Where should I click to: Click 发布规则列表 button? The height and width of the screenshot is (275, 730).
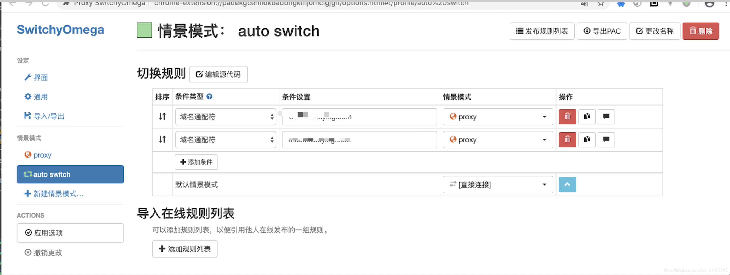point(542,31)
